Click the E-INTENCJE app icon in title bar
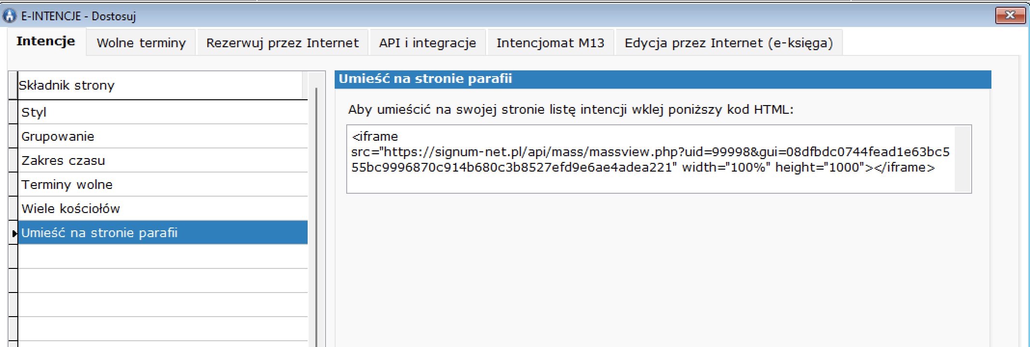 (x=9, y=16)
